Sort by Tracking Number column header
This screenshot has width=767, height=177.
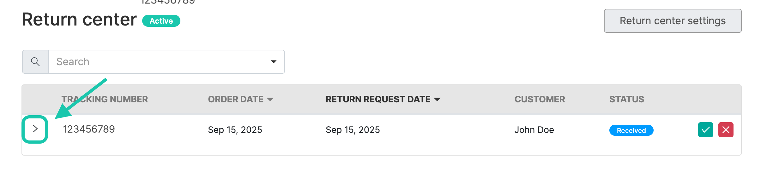pos(105,100)
